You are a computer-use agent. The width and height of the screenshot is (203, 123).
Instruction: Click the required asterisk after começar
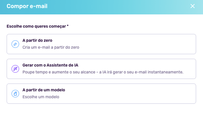coord(68,26)
